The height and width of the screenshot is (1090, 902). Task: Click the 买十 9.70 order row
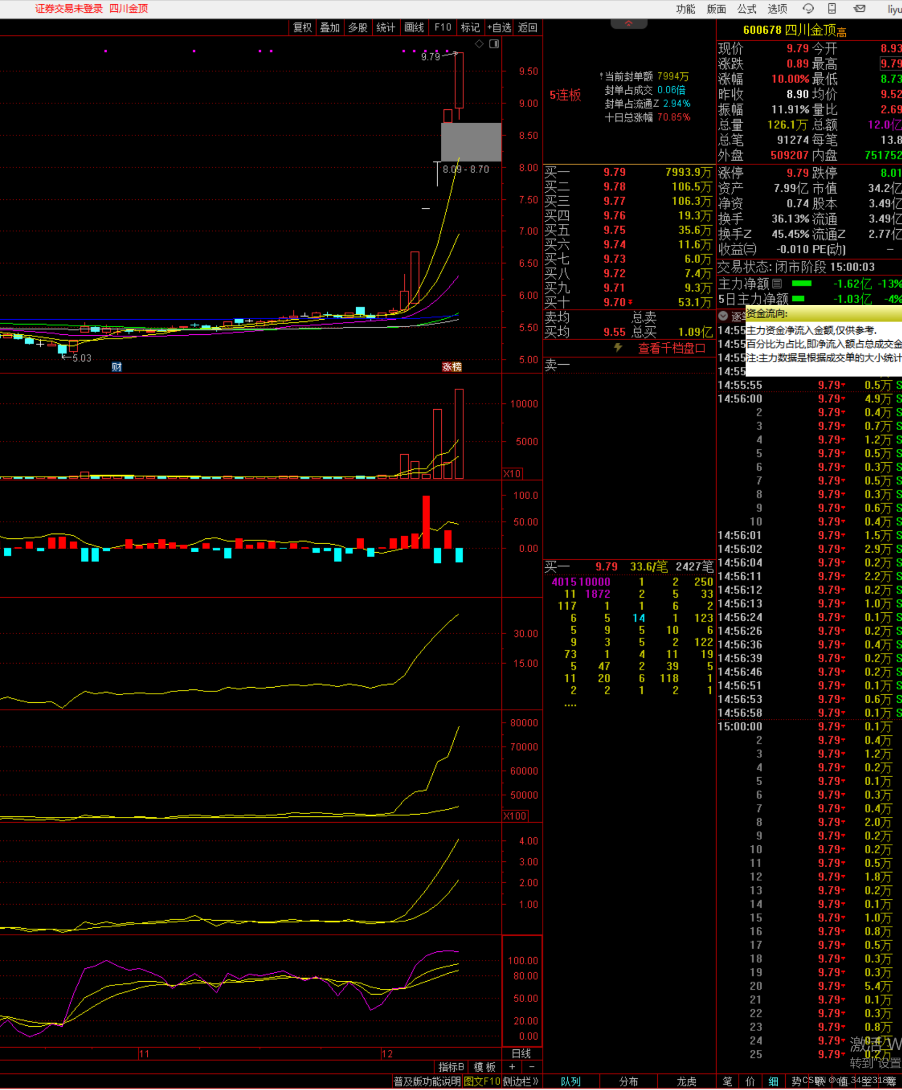point(628,302)
